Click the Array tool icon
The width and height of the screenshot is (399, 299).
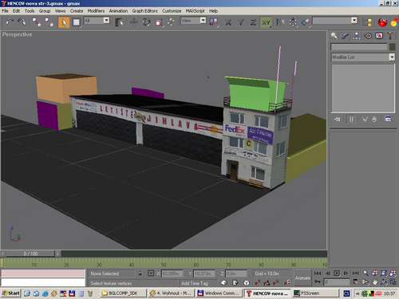click(x=293, y=22)
